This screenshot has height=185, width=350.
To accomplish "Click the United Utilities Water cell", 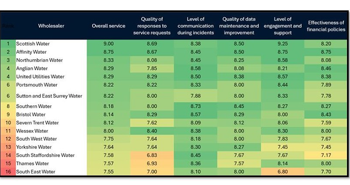I will 40,77.
